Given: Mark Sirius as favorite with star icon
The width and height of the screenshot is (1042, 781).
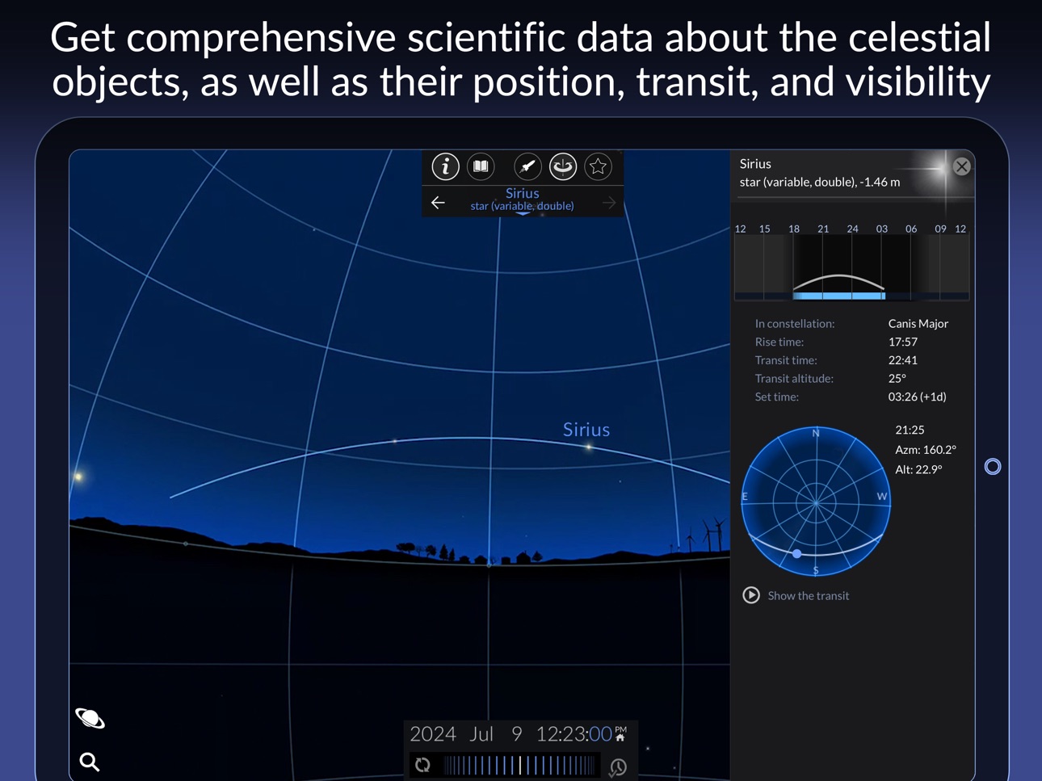Looking at the screenshot, I should coord(598,166).
